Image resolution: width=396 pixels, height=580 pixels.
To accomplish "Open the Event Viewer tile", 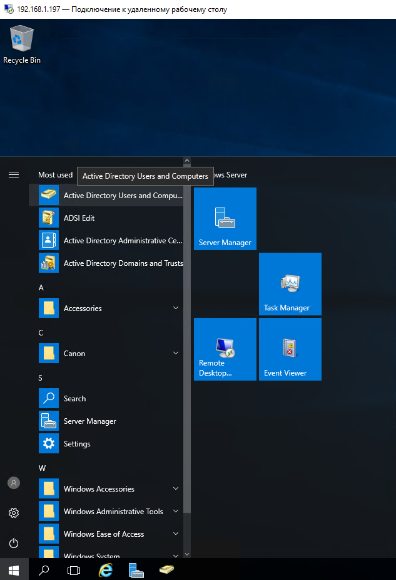I will 290,349.
